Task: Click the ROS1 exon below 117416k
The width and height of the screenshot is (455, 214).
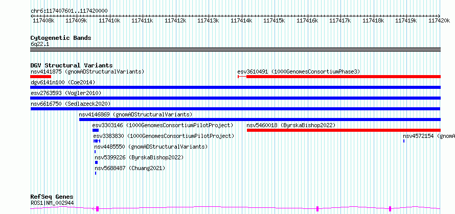Action: tap(317, 208)
